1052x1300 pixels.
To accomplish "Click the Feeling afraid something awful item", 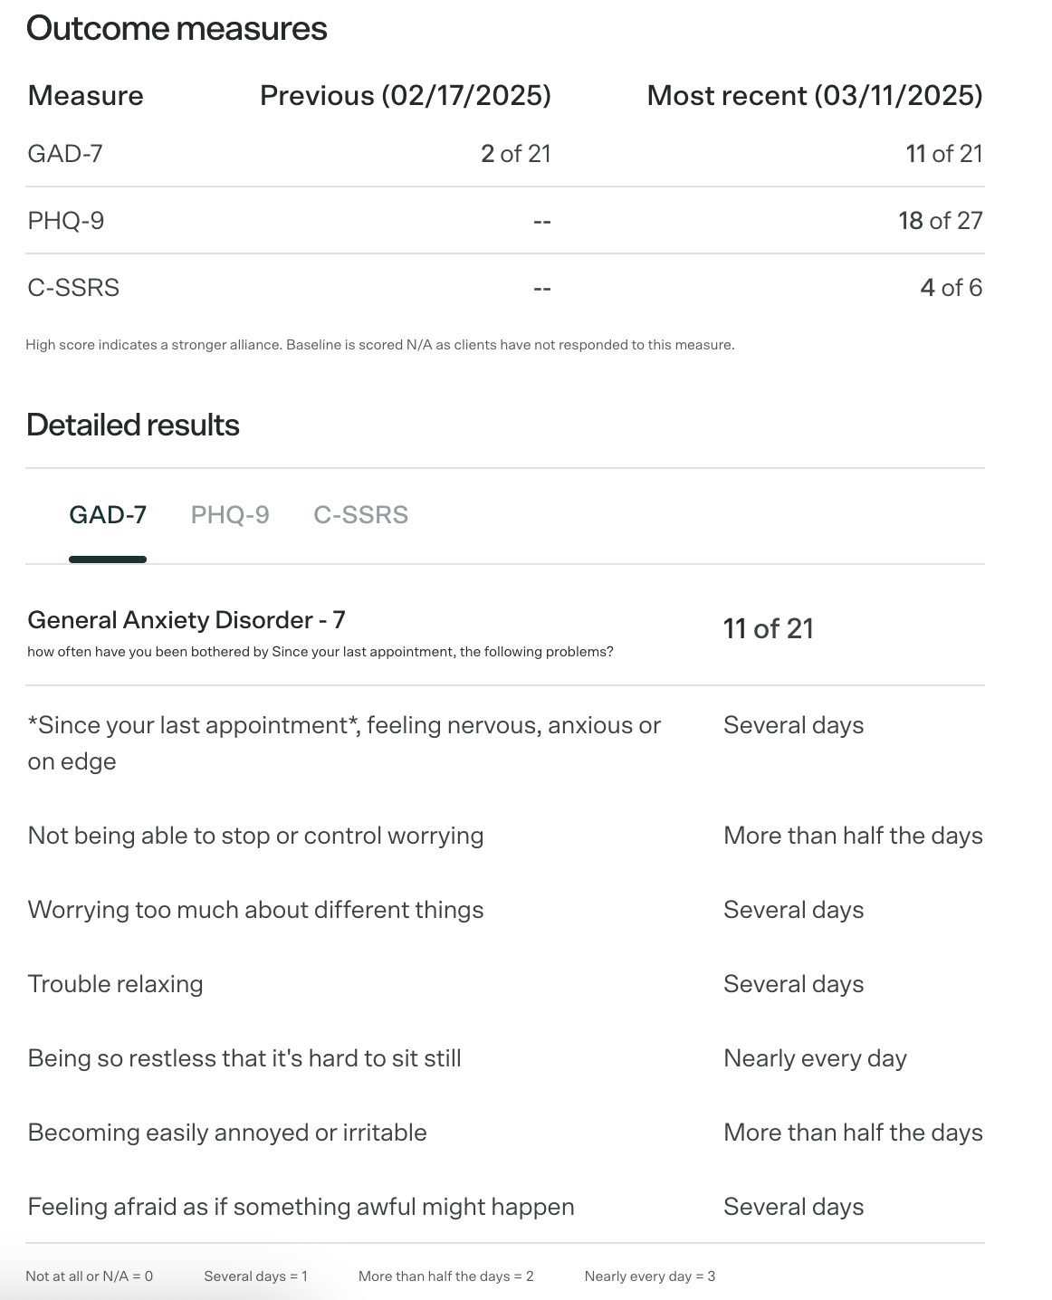I will (x=301, y=1207).
